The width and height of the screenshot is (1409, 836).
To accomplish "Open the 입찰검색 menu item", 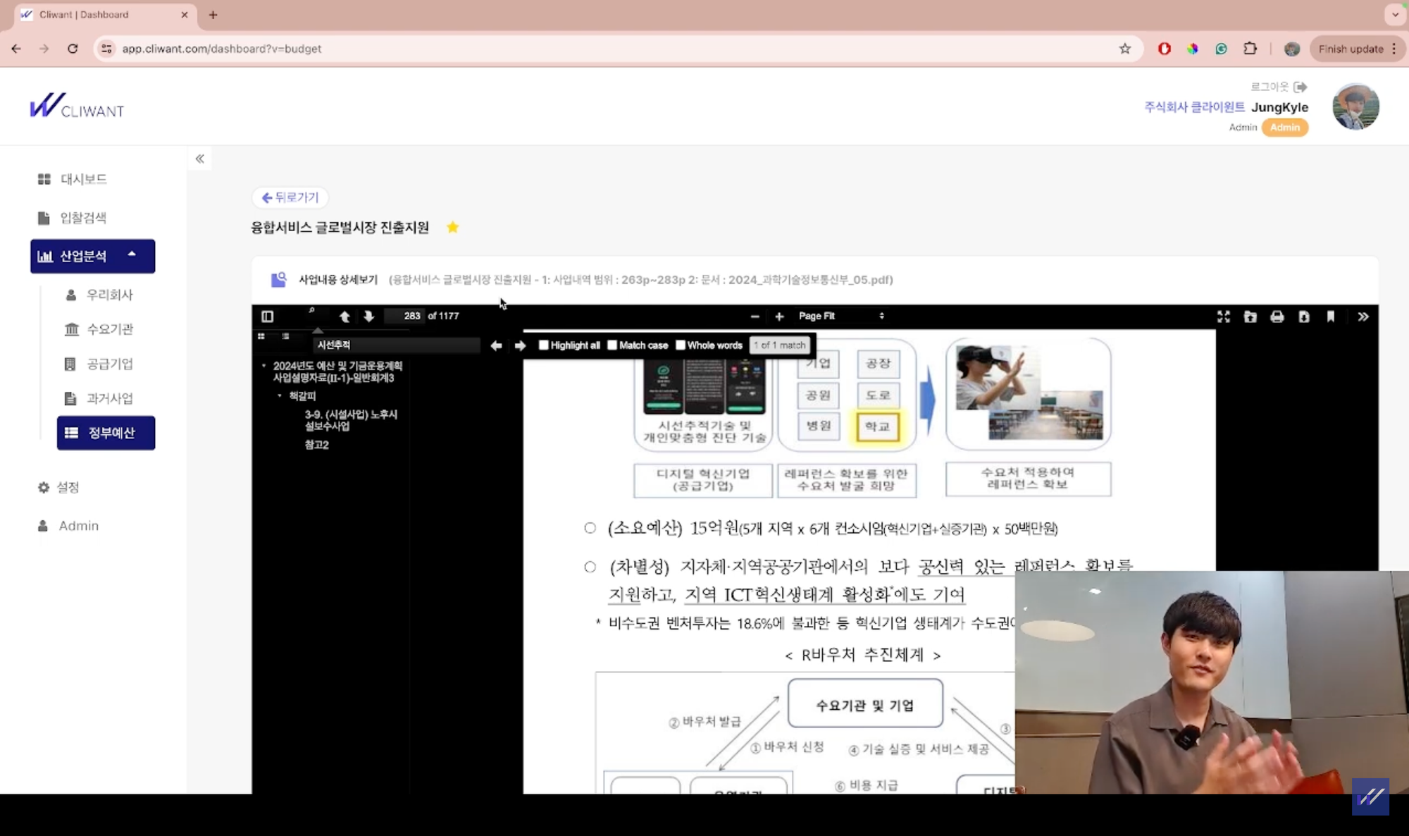I will click(83, 218).
